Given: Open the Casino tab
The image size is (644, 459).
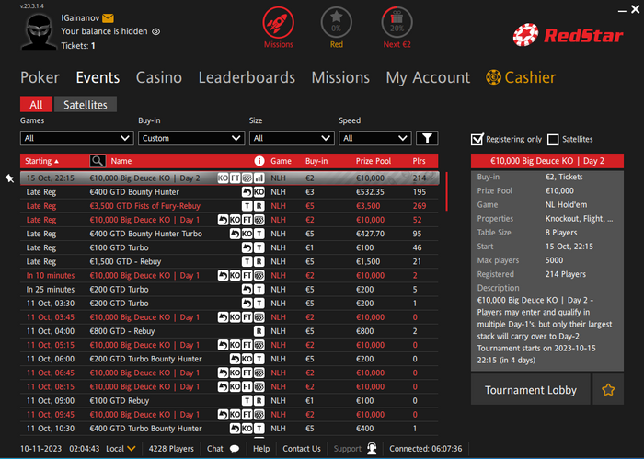Looking at the screenshot, I should pos(159,77).
